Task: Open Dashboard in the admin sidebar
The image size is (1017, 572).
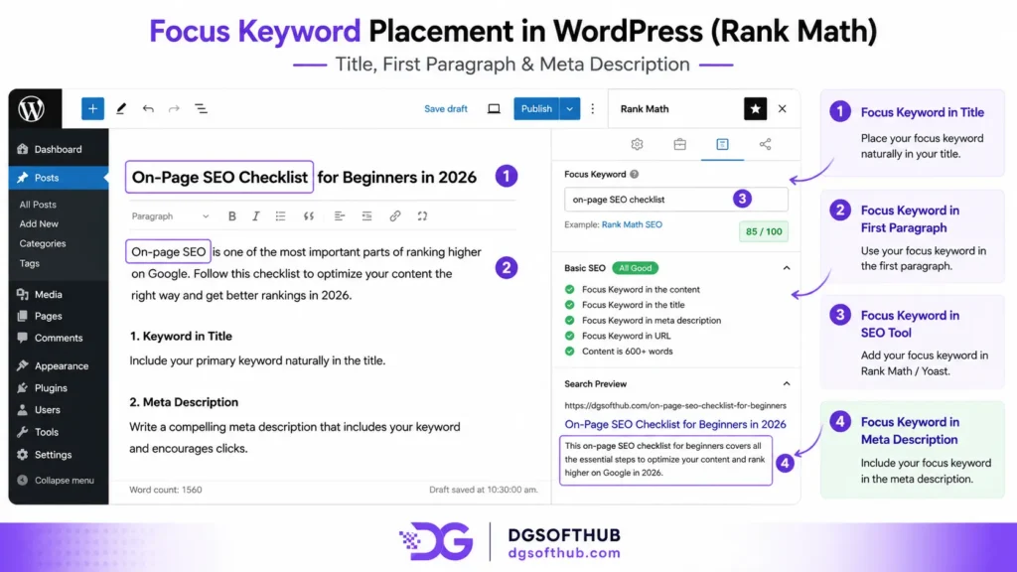Action: click(59, 149)
